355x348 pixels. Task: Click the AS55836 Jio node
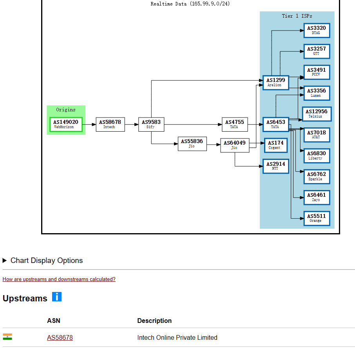coord(192,143)
